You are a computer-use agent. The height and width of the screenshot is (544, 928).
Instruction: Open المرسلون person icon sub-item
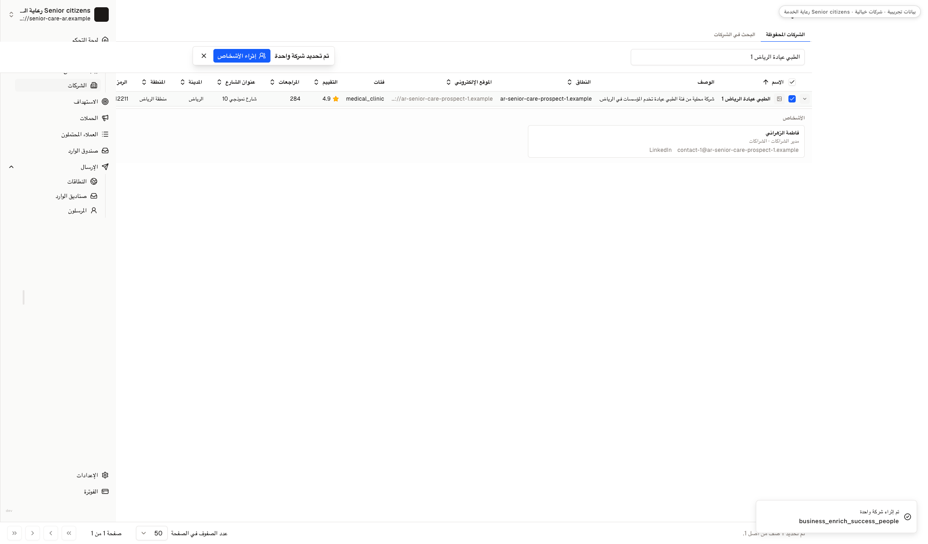click(94, 210)
